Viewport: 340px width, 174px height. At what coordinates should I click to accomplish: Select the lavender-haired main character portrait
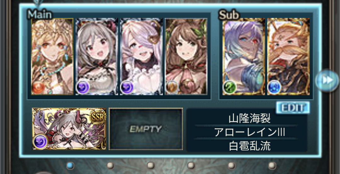coord(141,57)
